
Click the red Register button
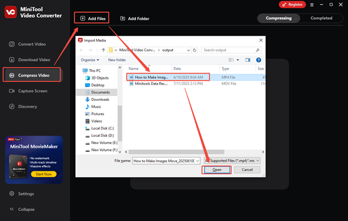point(292,4)
